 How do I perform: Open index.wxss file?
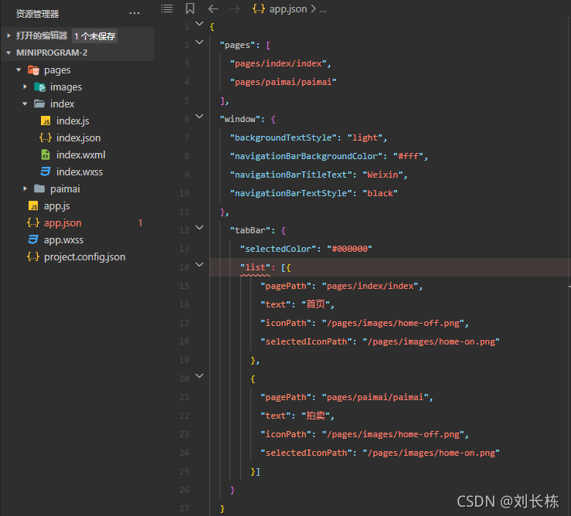tap(80, 172)
